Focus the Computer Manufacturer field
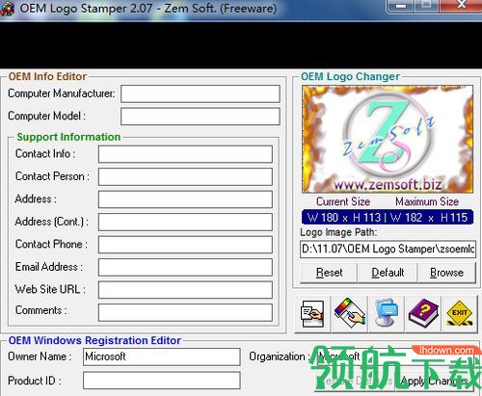Image resolution: width=482 pixels, height=396 pixels. 201,93
